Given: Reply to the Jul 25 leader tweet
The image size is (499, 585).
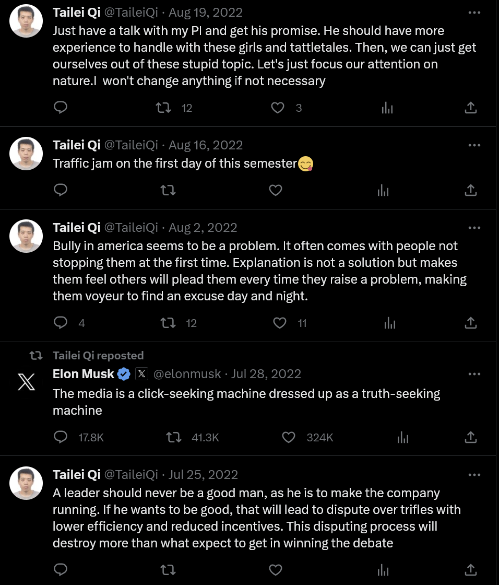Looking at the screenshot, I should pos(61,569).
